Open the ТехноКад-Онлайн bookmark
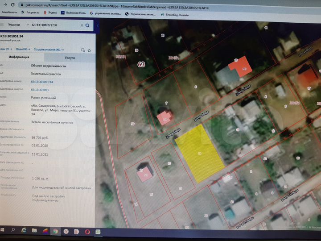Viewport: 321px width, 241px height. pyautogui.click(x=175, y=15)
